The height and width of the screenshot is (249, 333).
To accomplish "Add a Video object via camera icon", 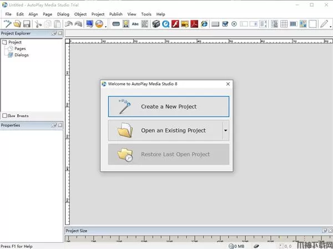I will [x=156, y=24].
